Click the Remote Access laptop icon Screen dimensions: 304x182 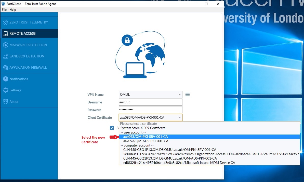pos(6,33)
